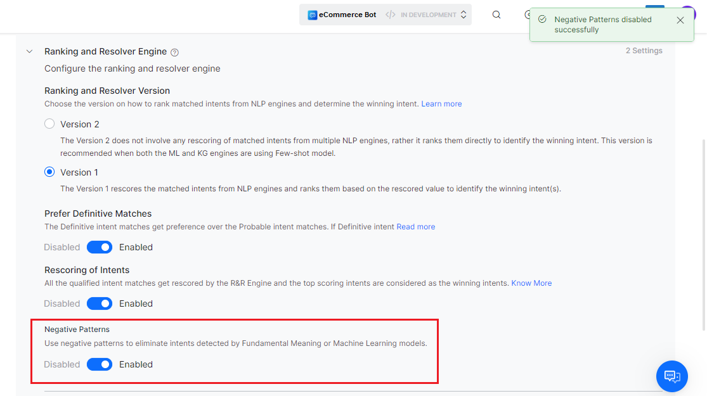Viewport: 707px width, 396px height.
Task: Select Version 2 radio button
Action: click(x=49, y=124)
